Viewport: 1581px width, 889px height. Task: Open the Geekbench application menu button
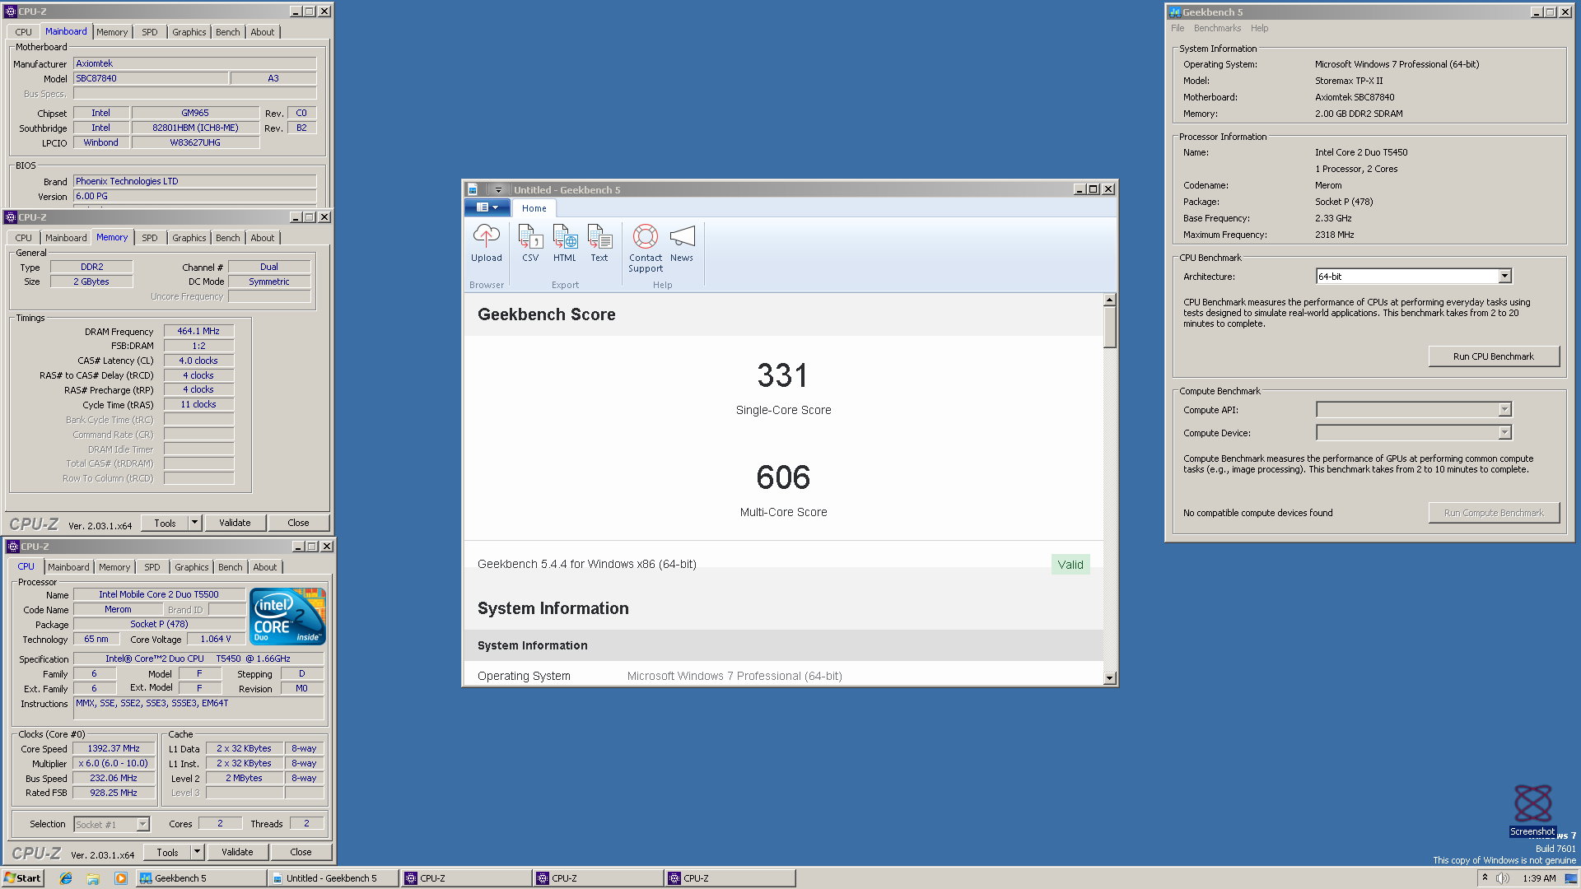click(487, 207)
